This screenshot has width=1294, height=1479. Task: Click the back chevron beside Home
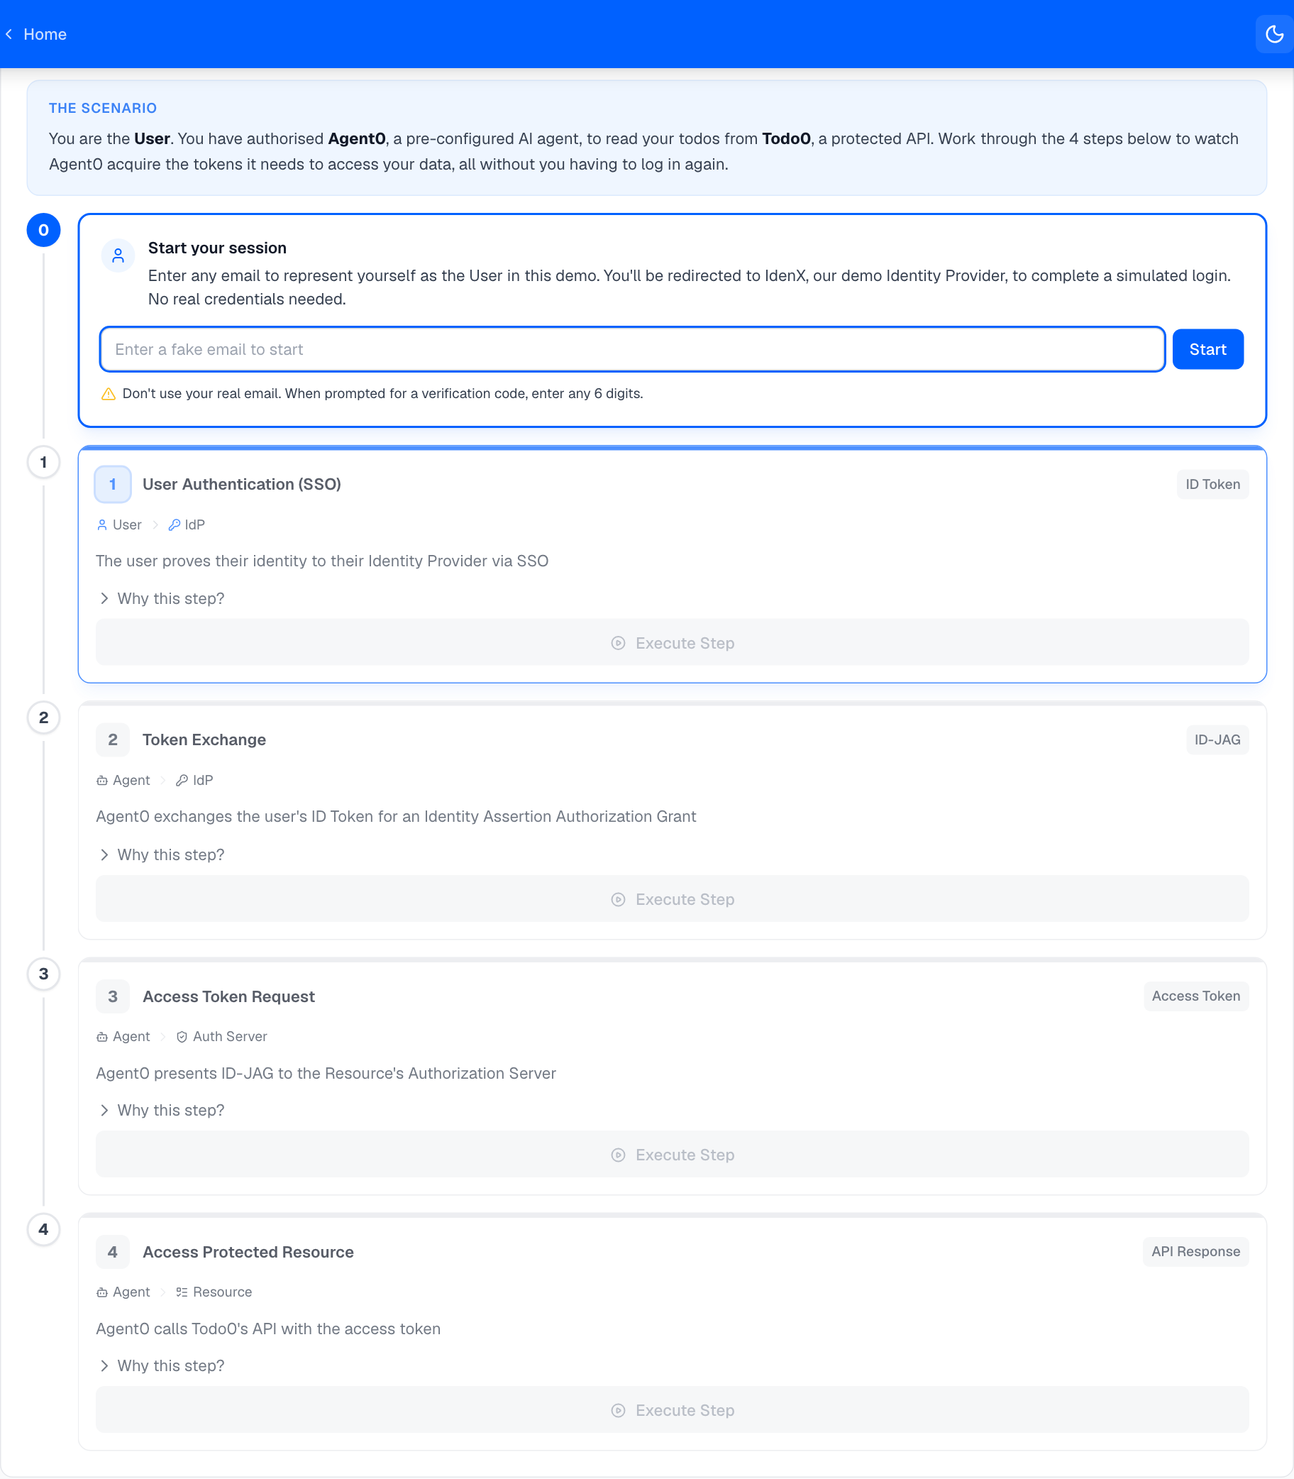(9, 34)
